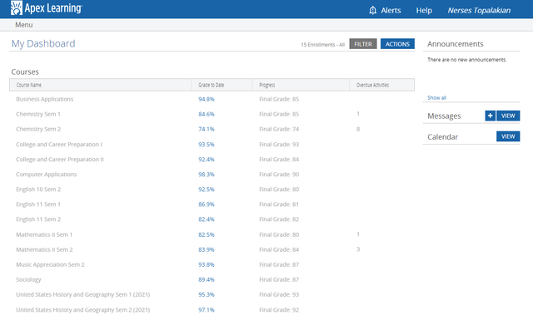
Task: Click the 86.9% grade for English 11 Sem 1
Action: 207,204
